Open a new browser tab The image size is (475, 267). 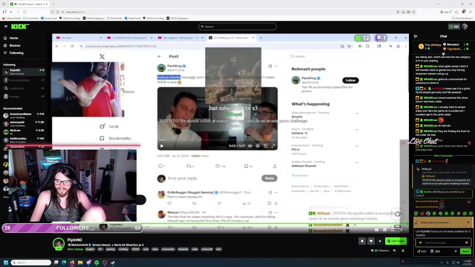click(53, 4)
